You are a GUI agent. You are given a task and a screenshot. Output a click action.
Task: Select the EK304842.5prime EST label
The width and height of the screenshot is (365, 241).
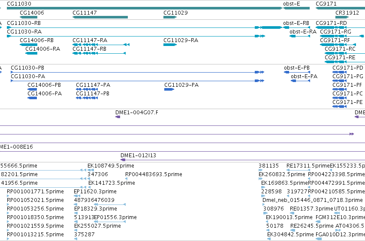tap(290, 235)
